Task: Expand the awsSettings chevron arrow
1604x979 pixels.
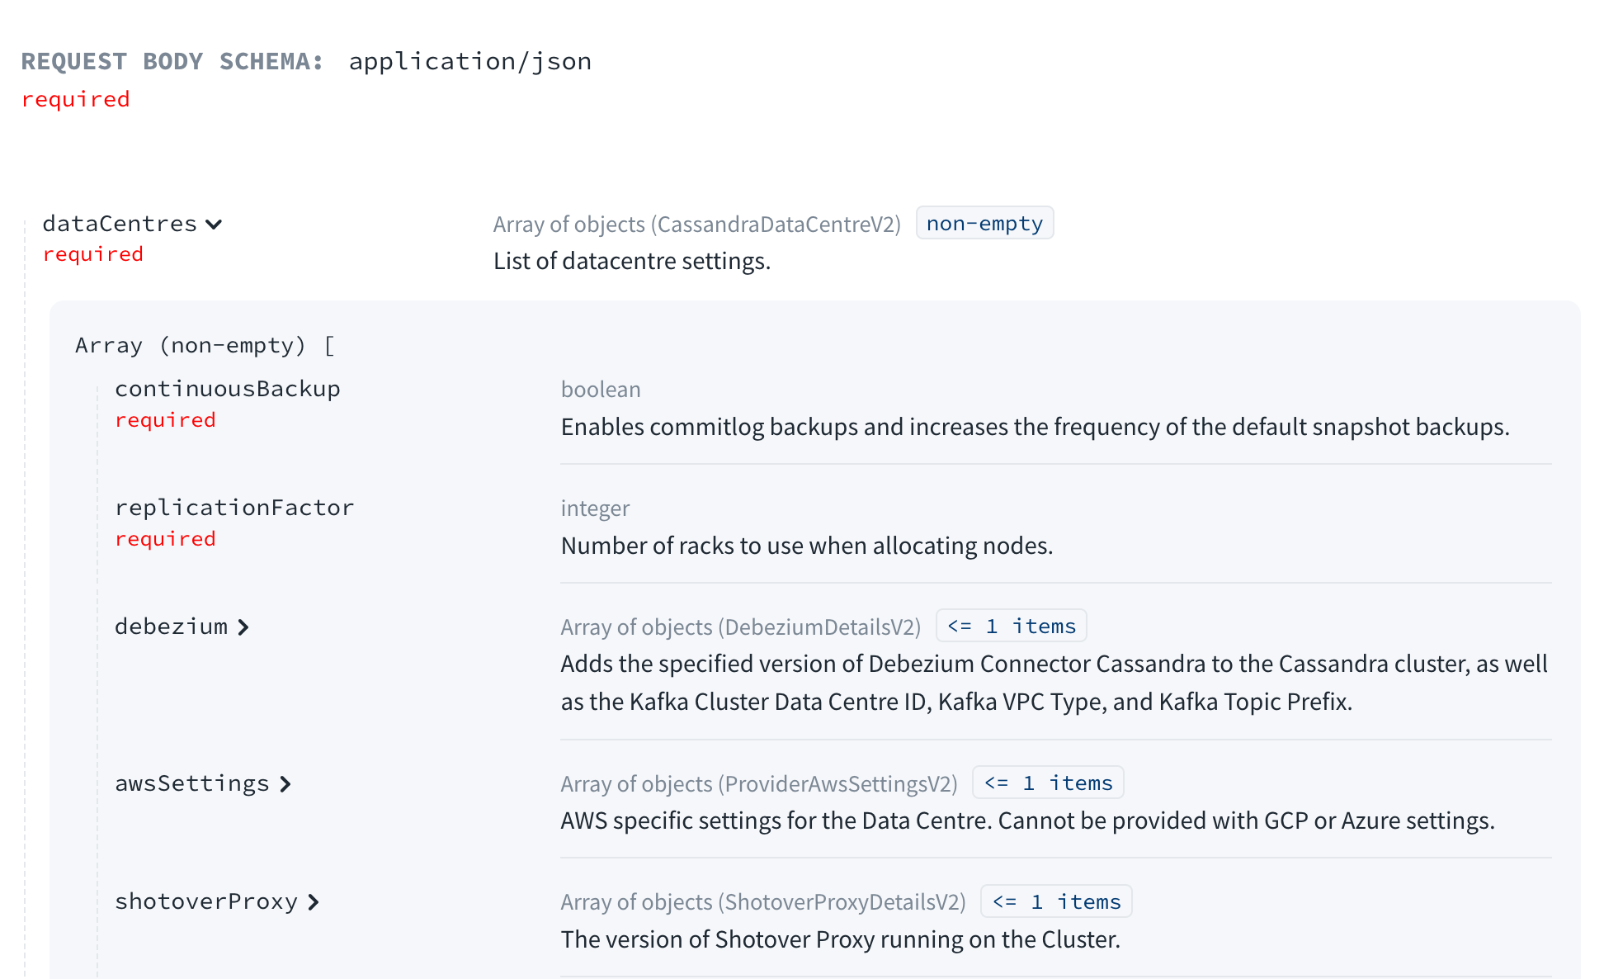Action: pyautogui.click(x=285, y=784)
